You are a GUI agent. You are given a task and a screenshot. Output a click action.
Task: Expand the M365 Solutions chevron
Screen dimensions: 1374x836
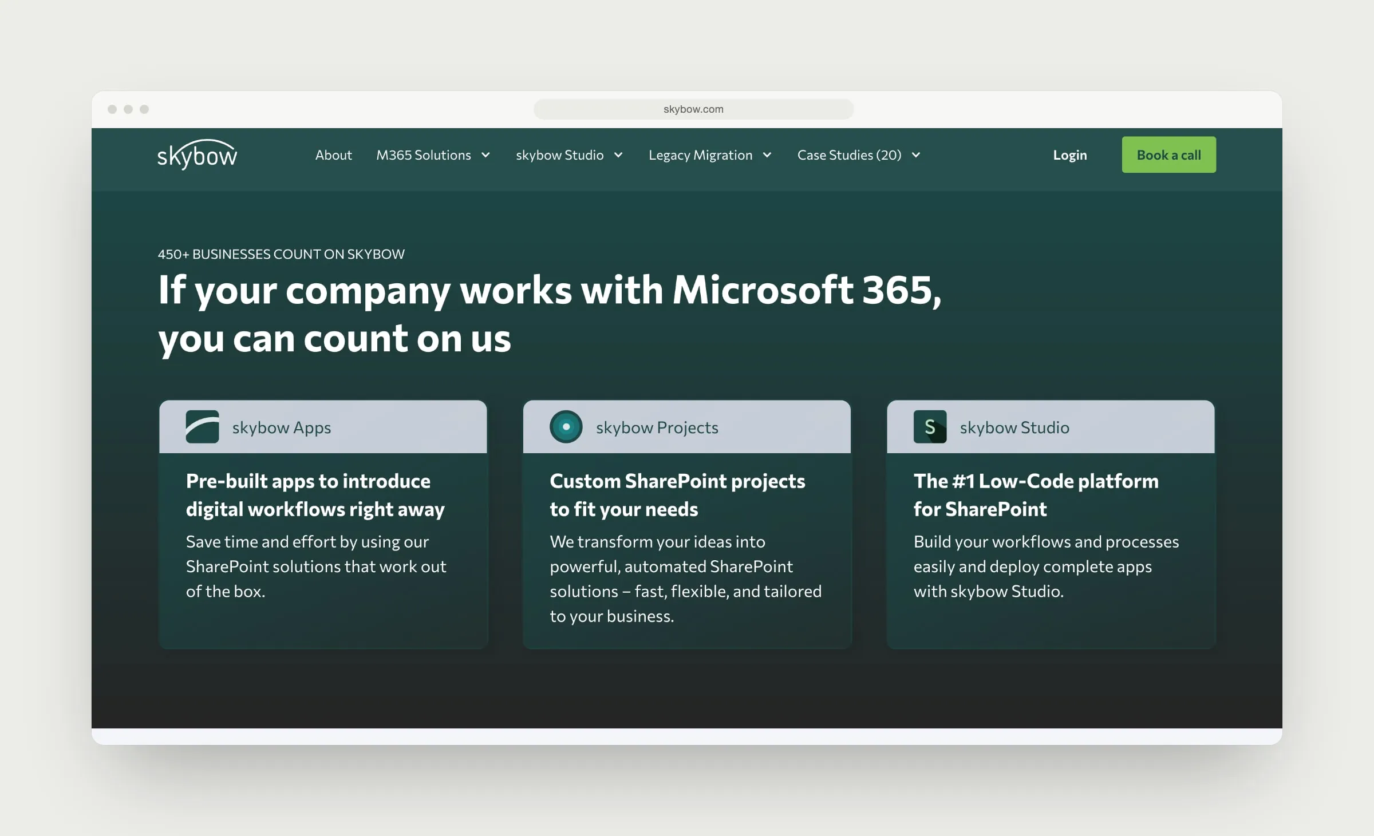point(485,155)
